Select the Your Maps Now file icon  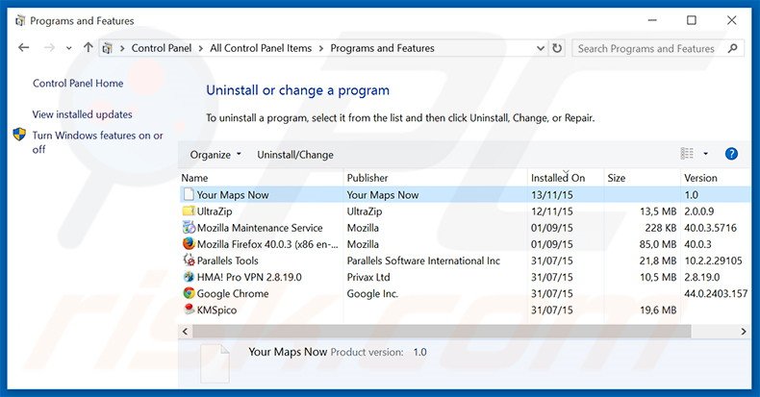(189, 194)
